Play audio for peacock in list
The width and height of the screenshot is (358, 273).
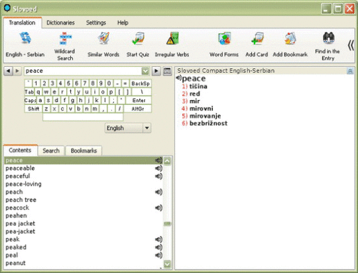(x=158, y=207)
